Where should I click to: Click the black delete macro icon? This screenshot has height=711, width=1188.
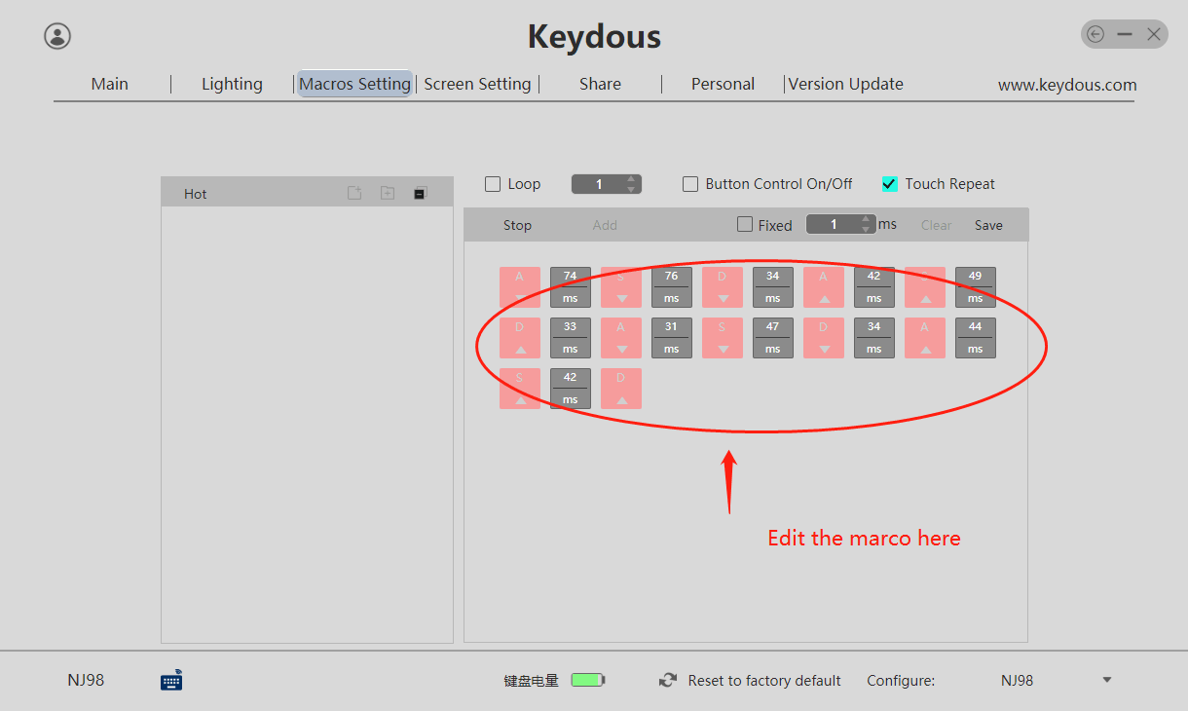pos(420,193)
